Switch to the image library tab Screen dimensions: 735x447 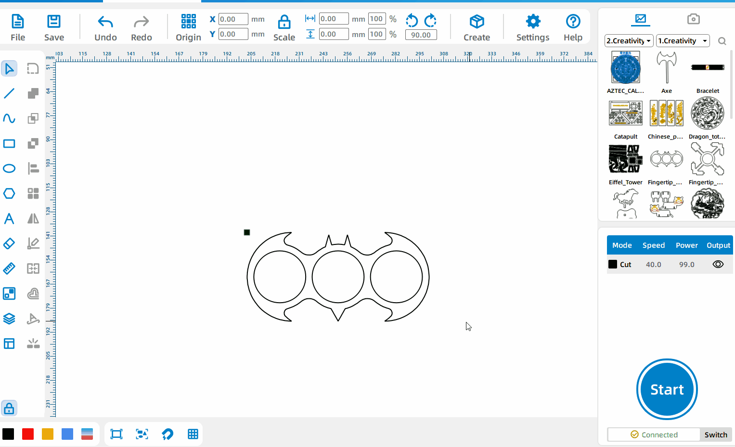641,19
